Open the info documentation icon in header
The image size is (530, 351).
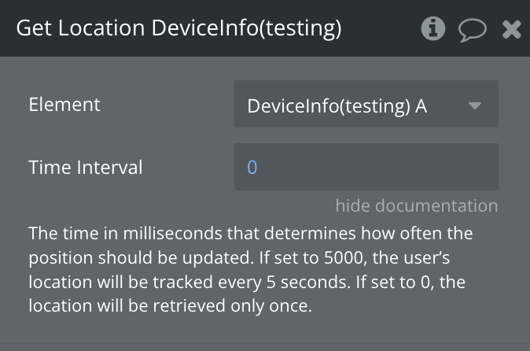pos(432,29)
